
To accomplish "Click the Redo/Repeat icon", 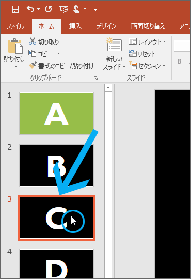I will [x=48, y=9].
